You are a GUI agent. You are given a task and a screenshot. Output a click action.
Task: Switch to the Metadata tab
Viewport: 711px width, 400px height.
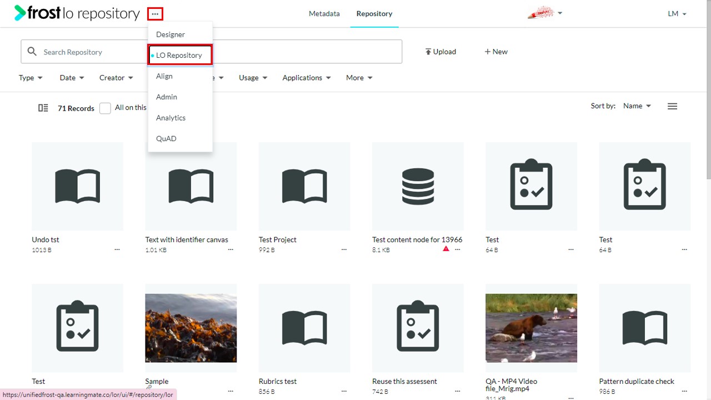click(324, 13)
